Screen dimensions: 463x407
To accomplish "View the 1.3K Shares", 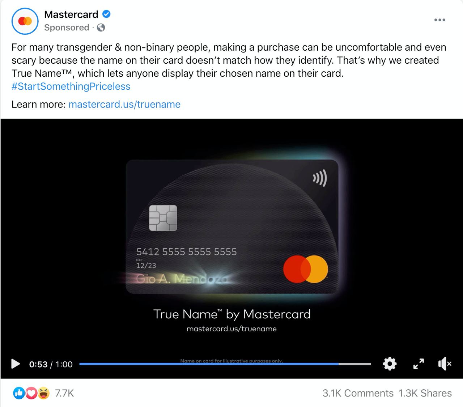I will pyautogui.click(x=425, y=393).
